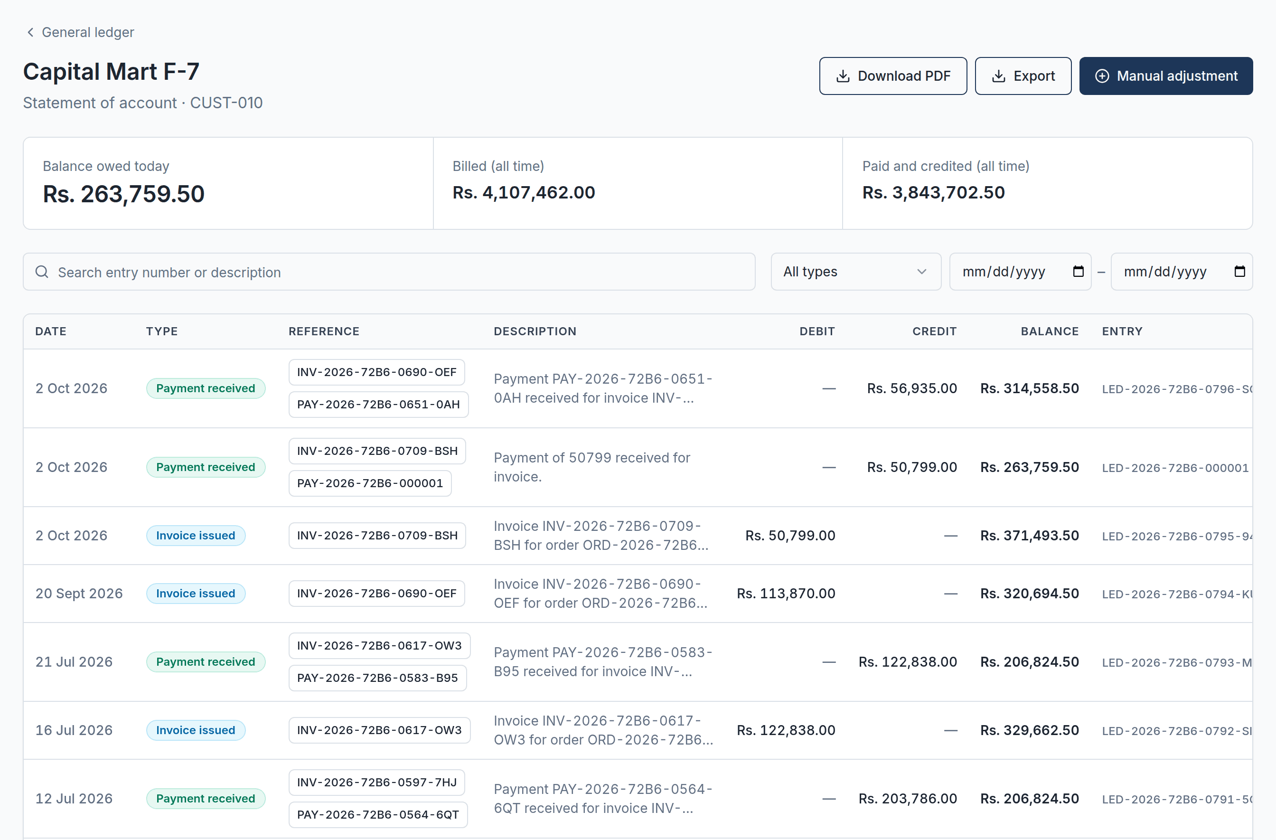Open the end date calendar picker icon
Screen dimensions: 1276x840
click(x=1239, y=272)
